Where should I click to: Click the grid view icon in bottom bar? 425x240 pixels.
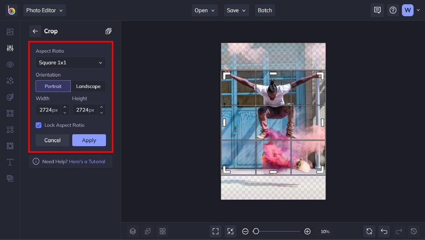(x=163, y=231)
